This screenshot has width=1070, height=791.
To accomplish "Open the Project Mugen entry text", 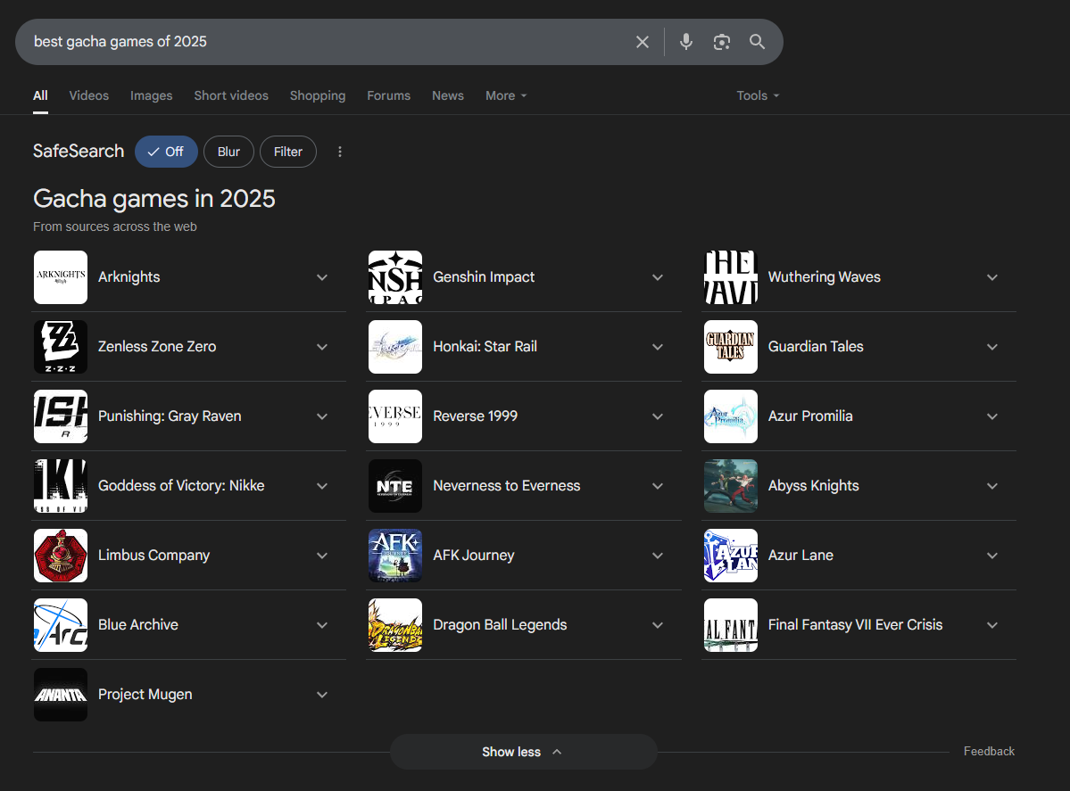I will pos(145,694).
